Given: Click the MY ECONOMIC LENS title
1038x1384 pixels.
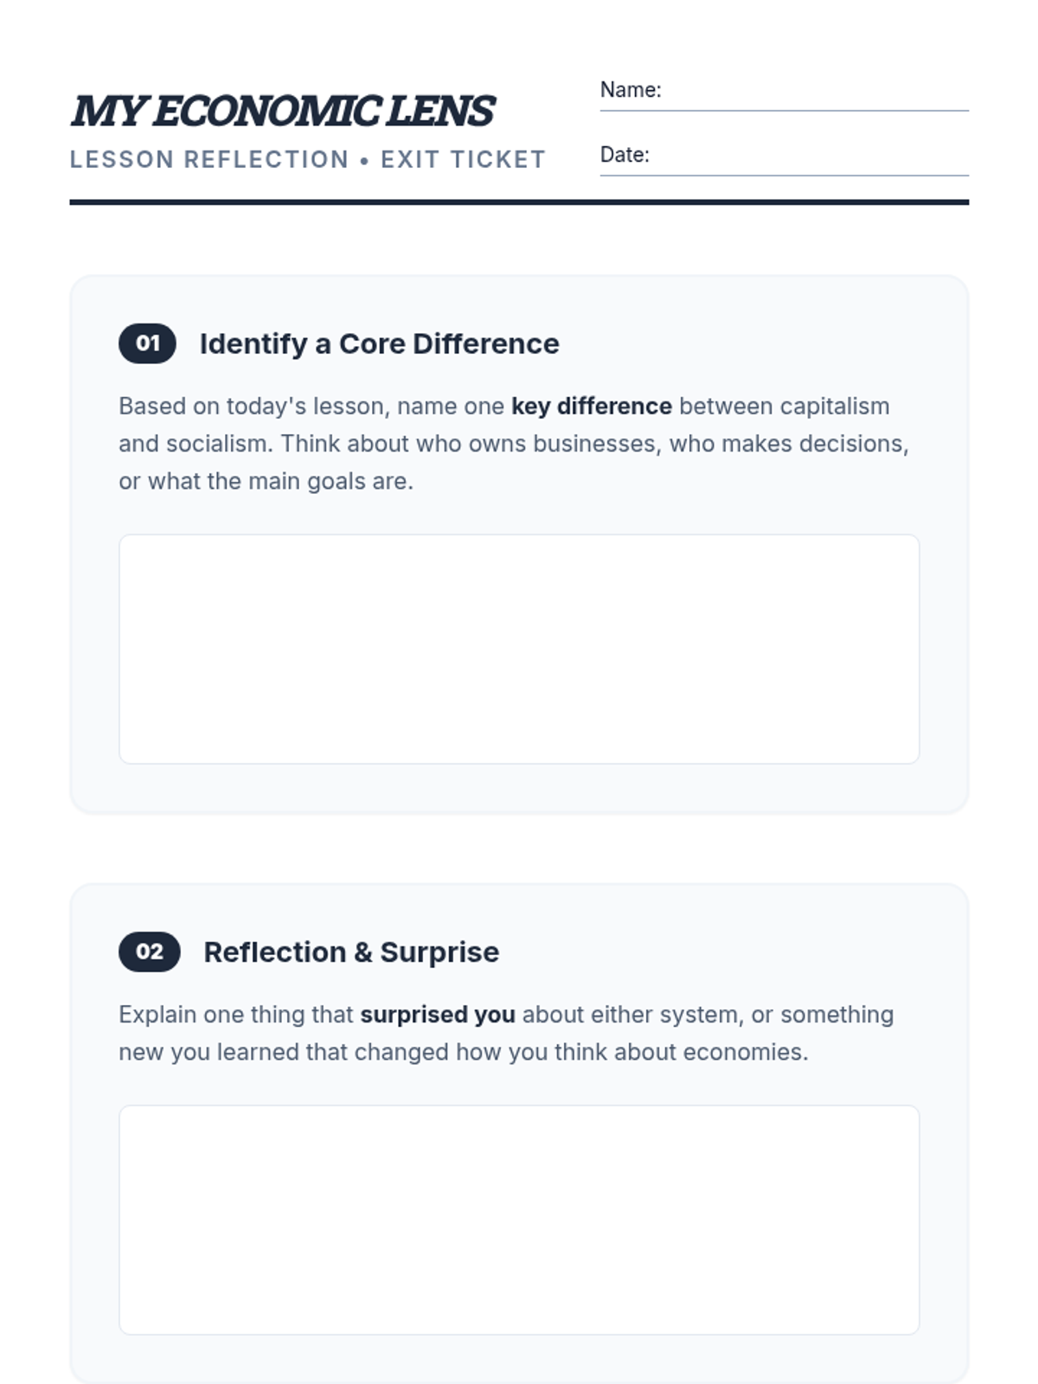Looking at the screenshot, I should (x=282, y=112).
